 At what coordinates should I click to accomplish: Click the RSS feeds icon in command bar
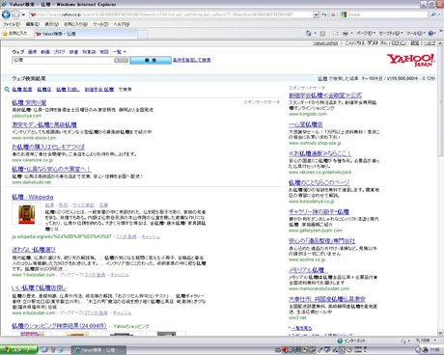[322, 33]
